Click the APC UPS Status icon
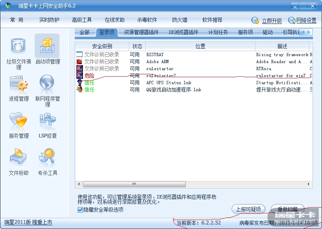This screenshot has width=322, height=229. pos(79,83)
